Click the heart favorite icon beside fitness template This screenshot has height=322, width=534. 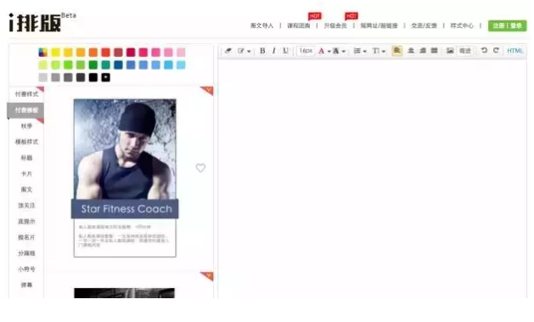click(200, 167)
